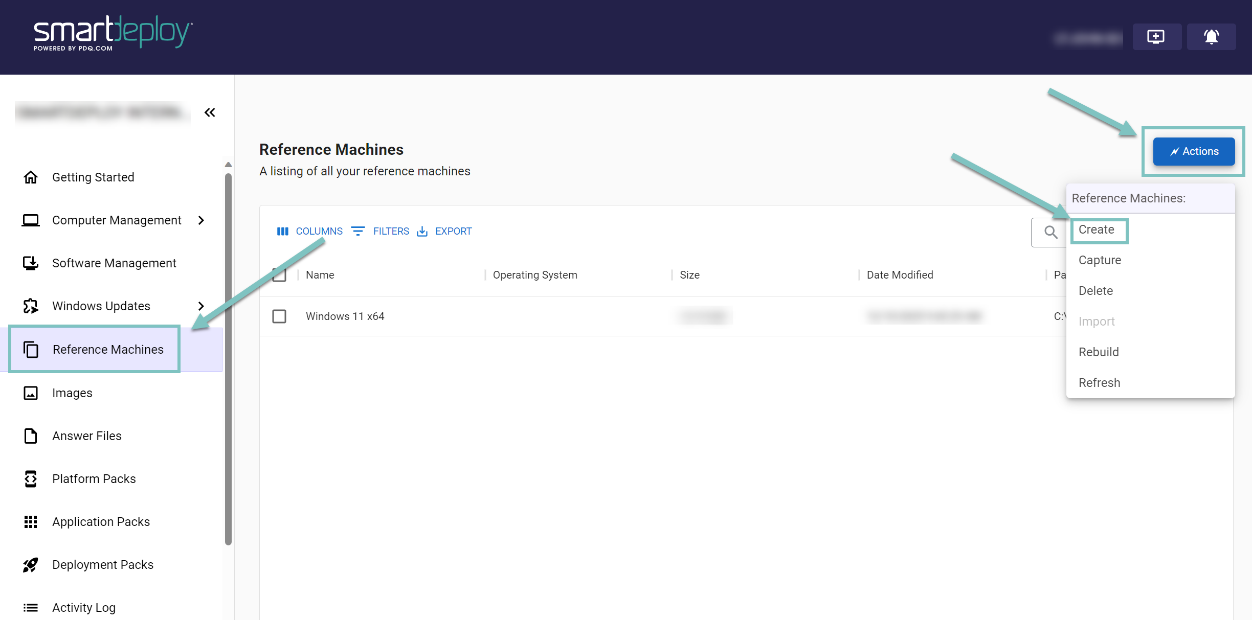Click the Deployment Packs rocket icon
Image resolution: width=1252 pixels, height=620 pixels.
click(x=31, y=565)
